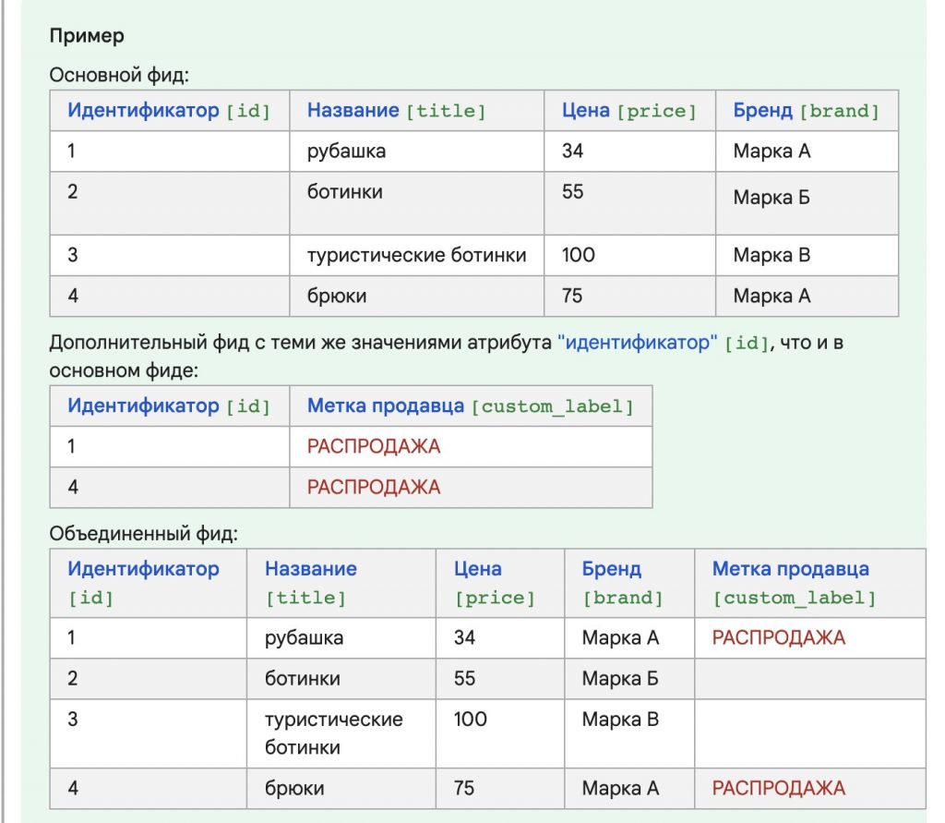Screen dimensions: 945x823
Task: Select the price 75 cell in the Основной фид table
Action: click(629, 297)
